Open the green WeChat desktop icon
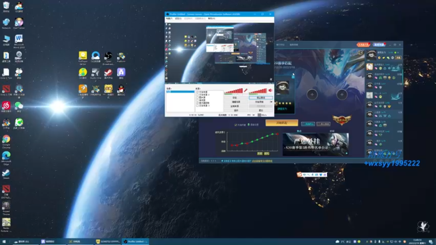Viewport: 436px width, 245px height. [19, 107]
